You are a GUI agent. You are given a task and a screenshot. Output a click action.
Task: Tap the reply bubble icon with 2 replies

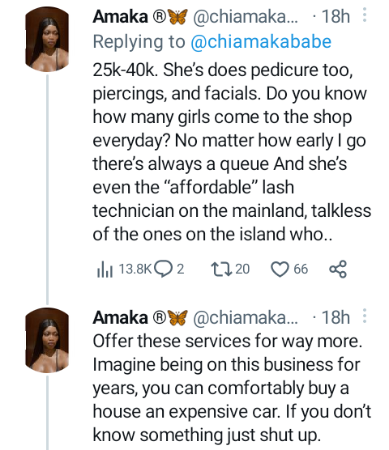coord(169,269)
